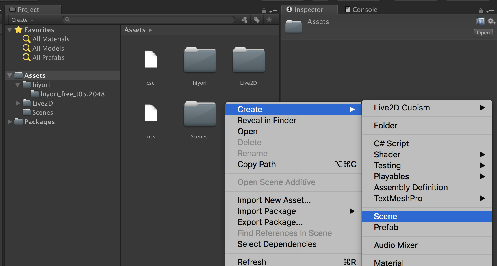The image size is (497, 266).
Task: Toggle the Inspector panel lock
Action: tap(480, 11)
